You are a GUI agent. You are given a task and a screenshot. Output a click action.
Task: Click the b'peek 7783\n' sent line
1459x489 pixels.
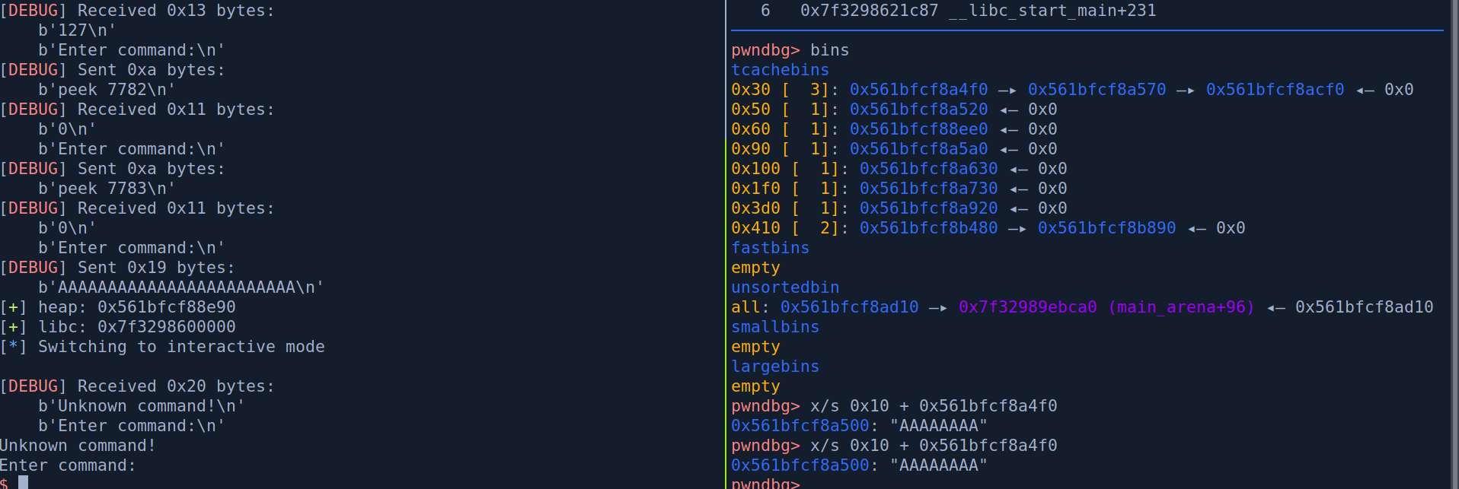point(107,189)
